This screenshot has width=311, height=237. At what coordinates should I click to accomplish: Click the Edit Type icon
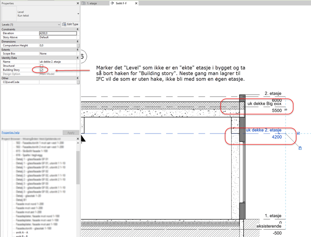[x=65, y=24]
